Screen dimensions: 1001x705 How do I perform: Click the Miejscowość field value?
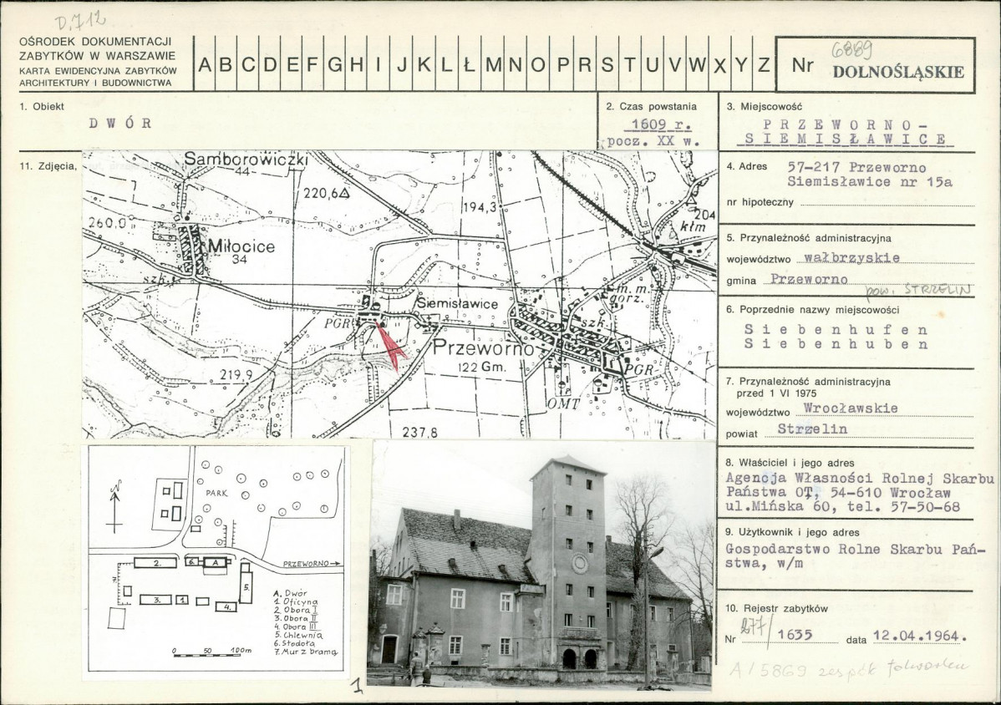846,131
